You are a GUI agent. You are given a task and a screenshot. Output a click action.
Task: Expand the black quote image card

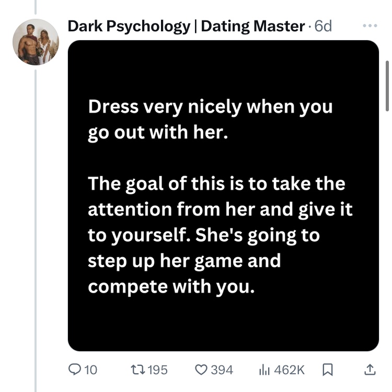click(223, 324)
